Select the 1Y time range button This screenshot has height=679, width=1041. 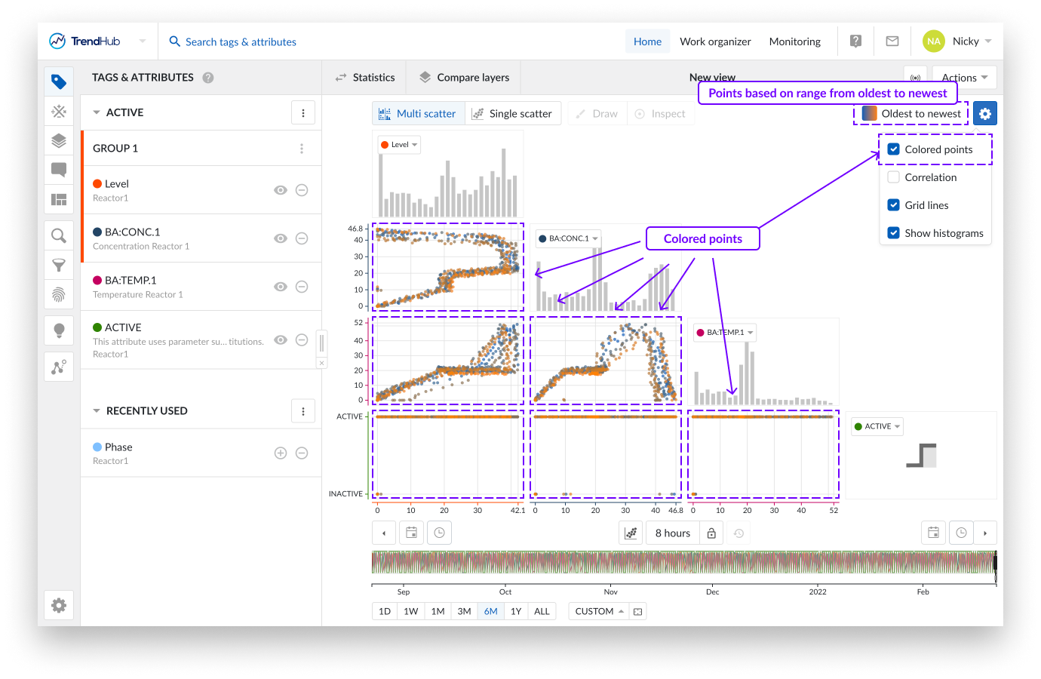[x=516, y=611]
